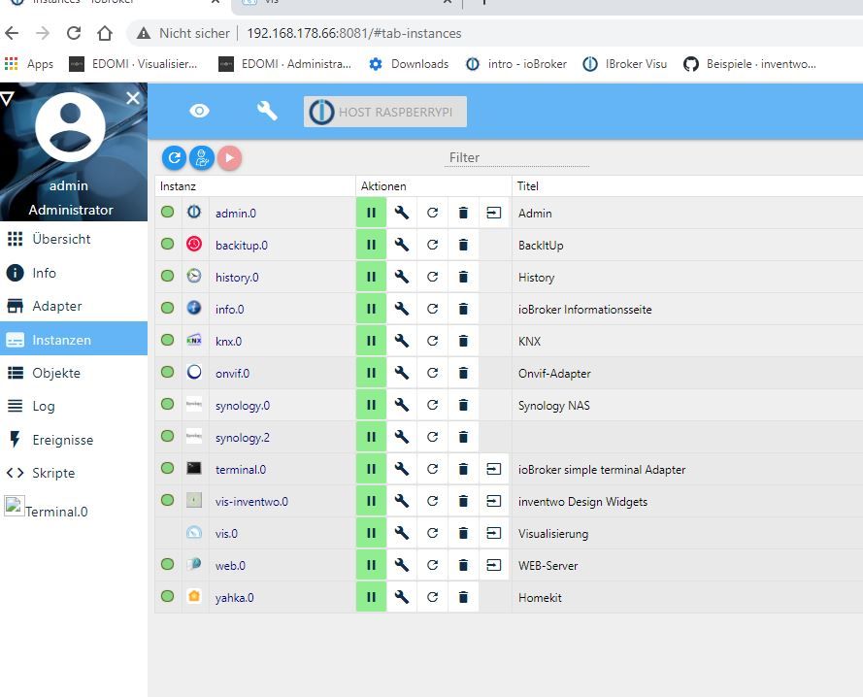Open admin.0 web link icon
This screenshot has height=697, width=863.
(494, 213)
